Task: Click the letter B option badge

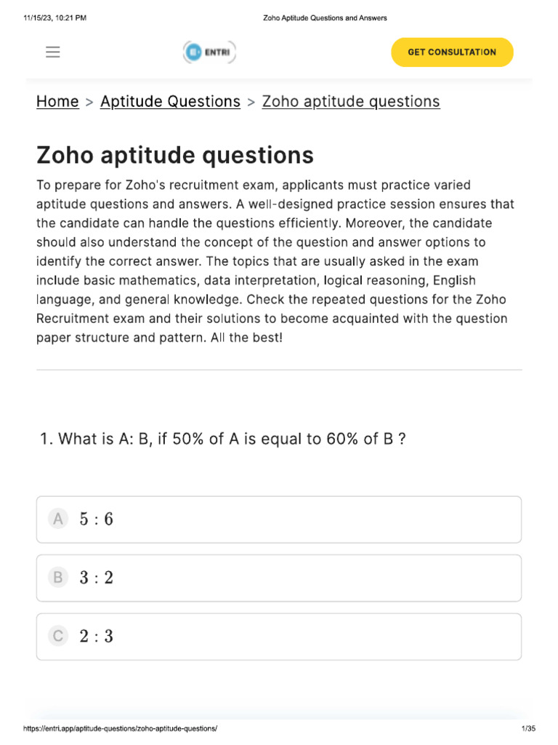Action: click(57, 578)
